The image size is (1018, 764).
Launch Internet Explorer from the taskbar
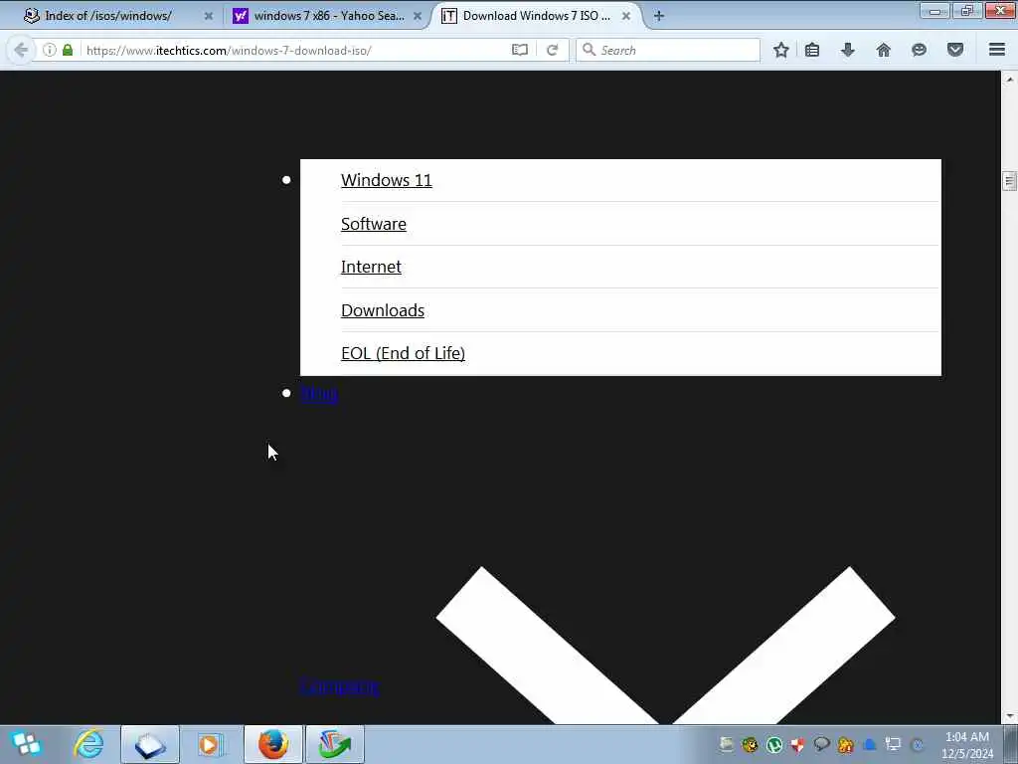pyautogui.click(x=88, y=744)
